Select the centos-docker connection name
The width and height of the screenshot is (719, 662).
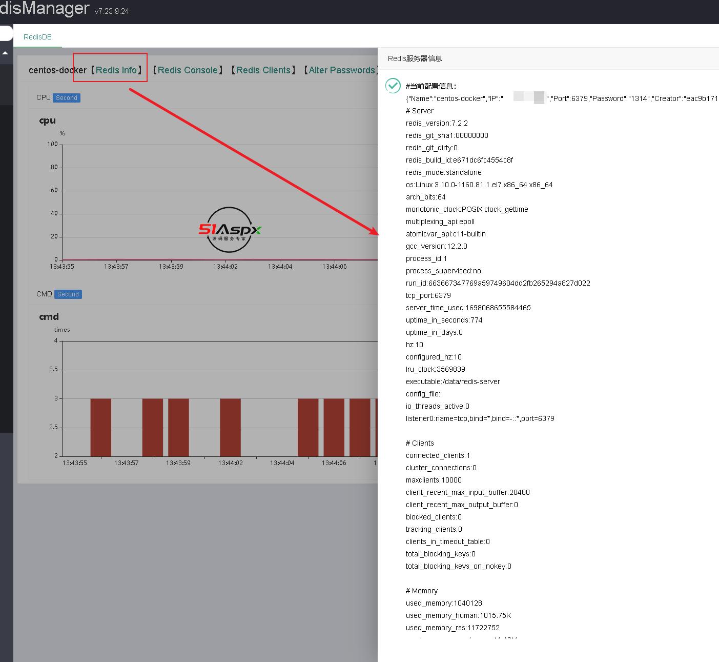[x=58, y=70]
